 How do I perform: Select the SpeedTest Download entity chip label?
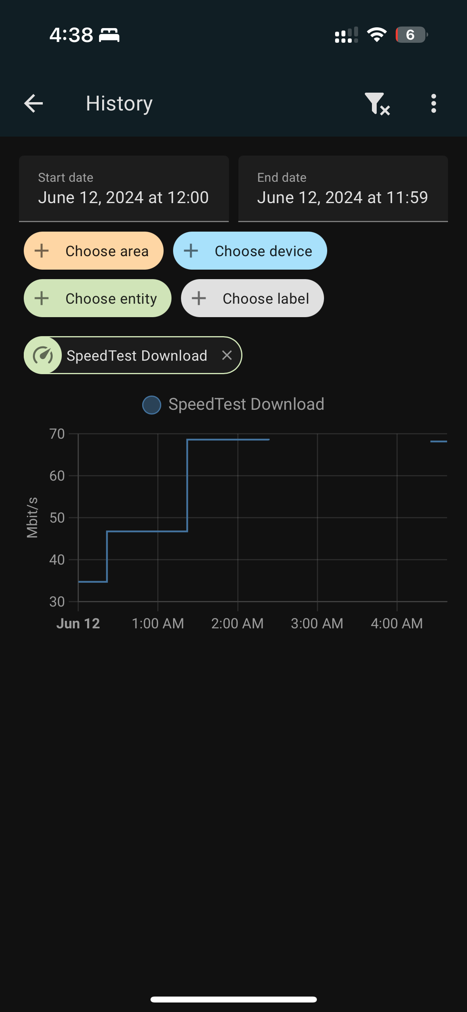click(137, 356)
